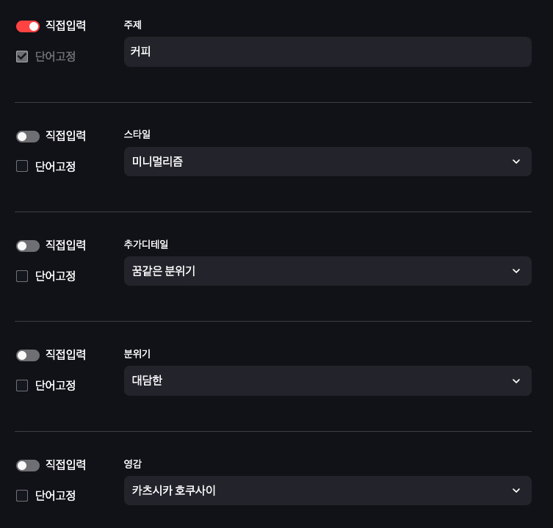Check 단어고정 checkbox in 스타일 row
553x528 pixels.
click(22, 166)
